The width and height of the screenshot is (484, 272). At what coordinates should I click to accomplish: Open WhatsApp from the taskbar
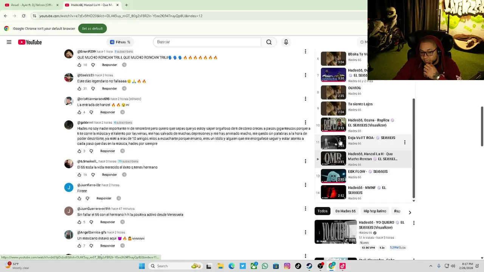tap(265, 266)
